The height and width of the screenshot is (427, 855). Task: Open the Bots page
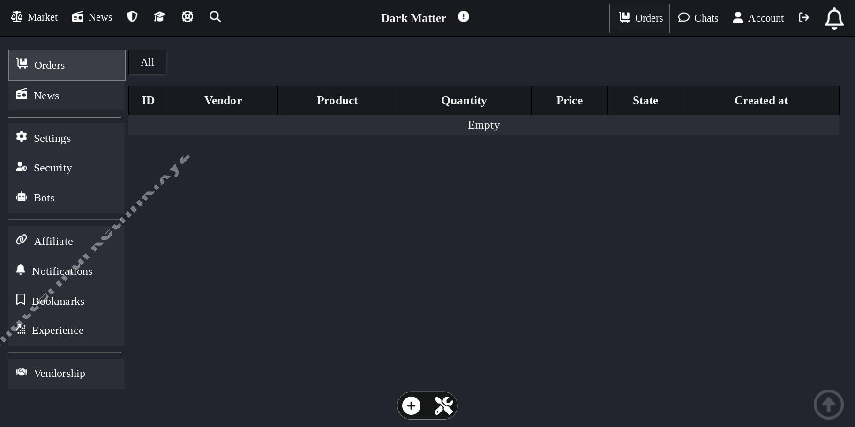44,197
